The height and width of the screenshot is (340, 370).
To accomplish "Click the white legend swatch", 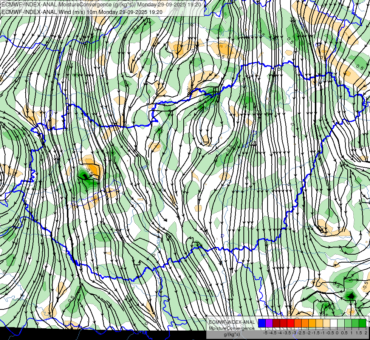I will 334,323.
